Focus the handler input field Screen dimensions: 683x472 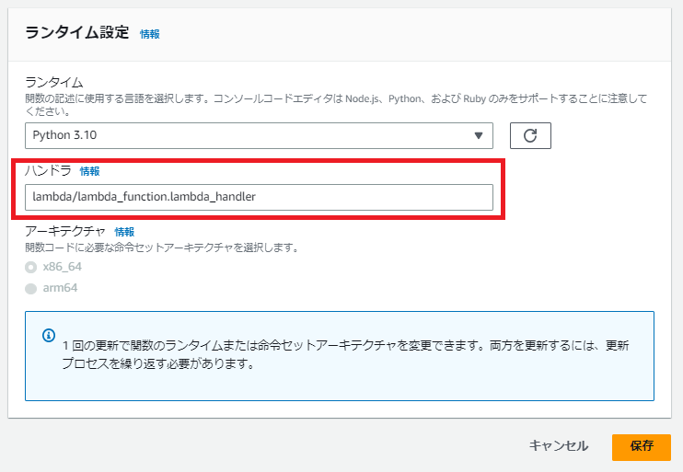[258, 197]
